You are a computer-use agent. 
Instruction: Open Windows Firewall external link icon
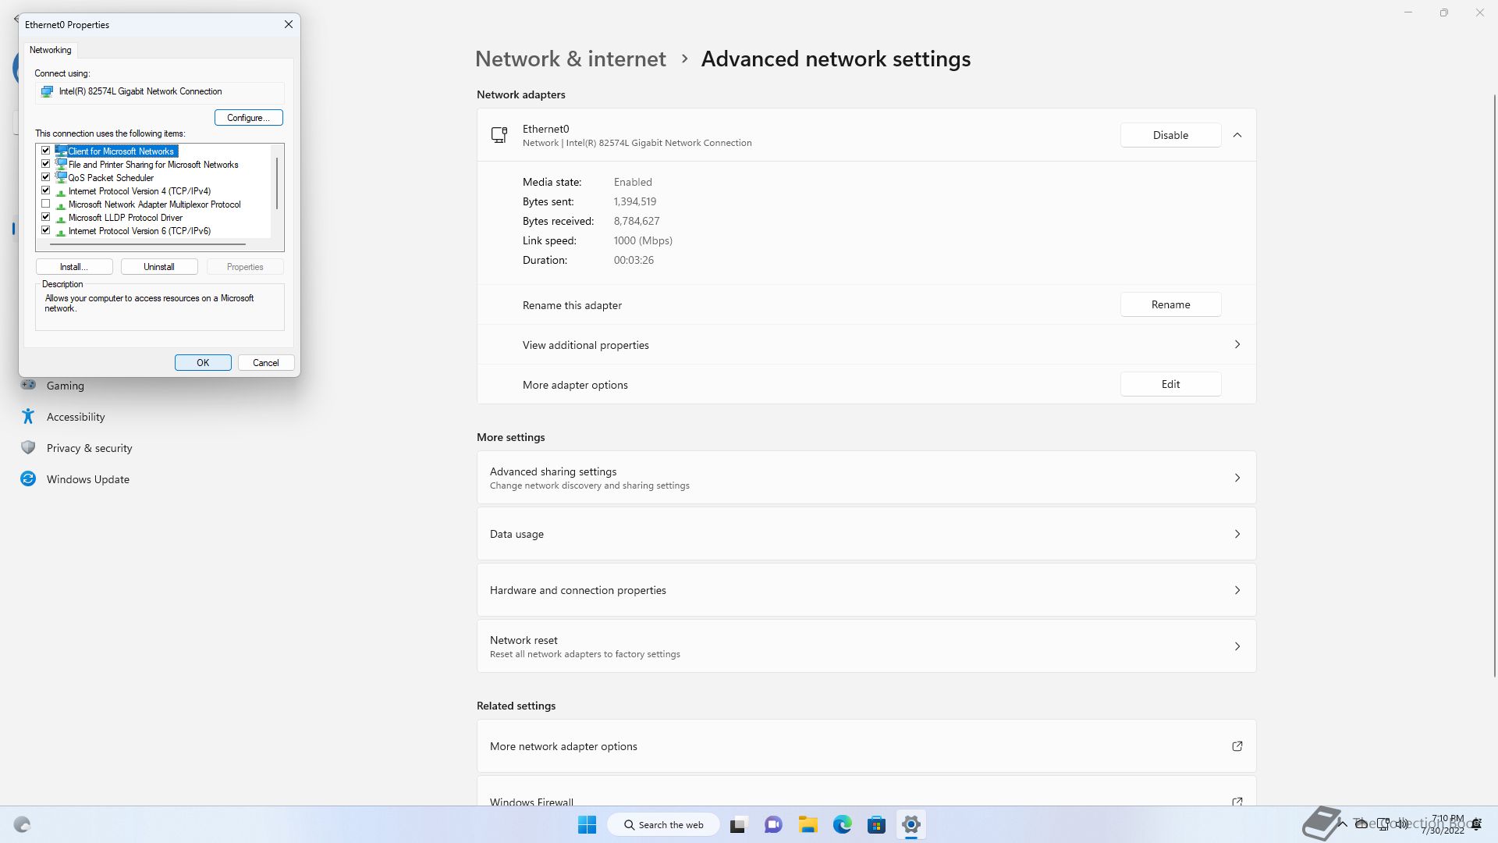coord(1237,801)
